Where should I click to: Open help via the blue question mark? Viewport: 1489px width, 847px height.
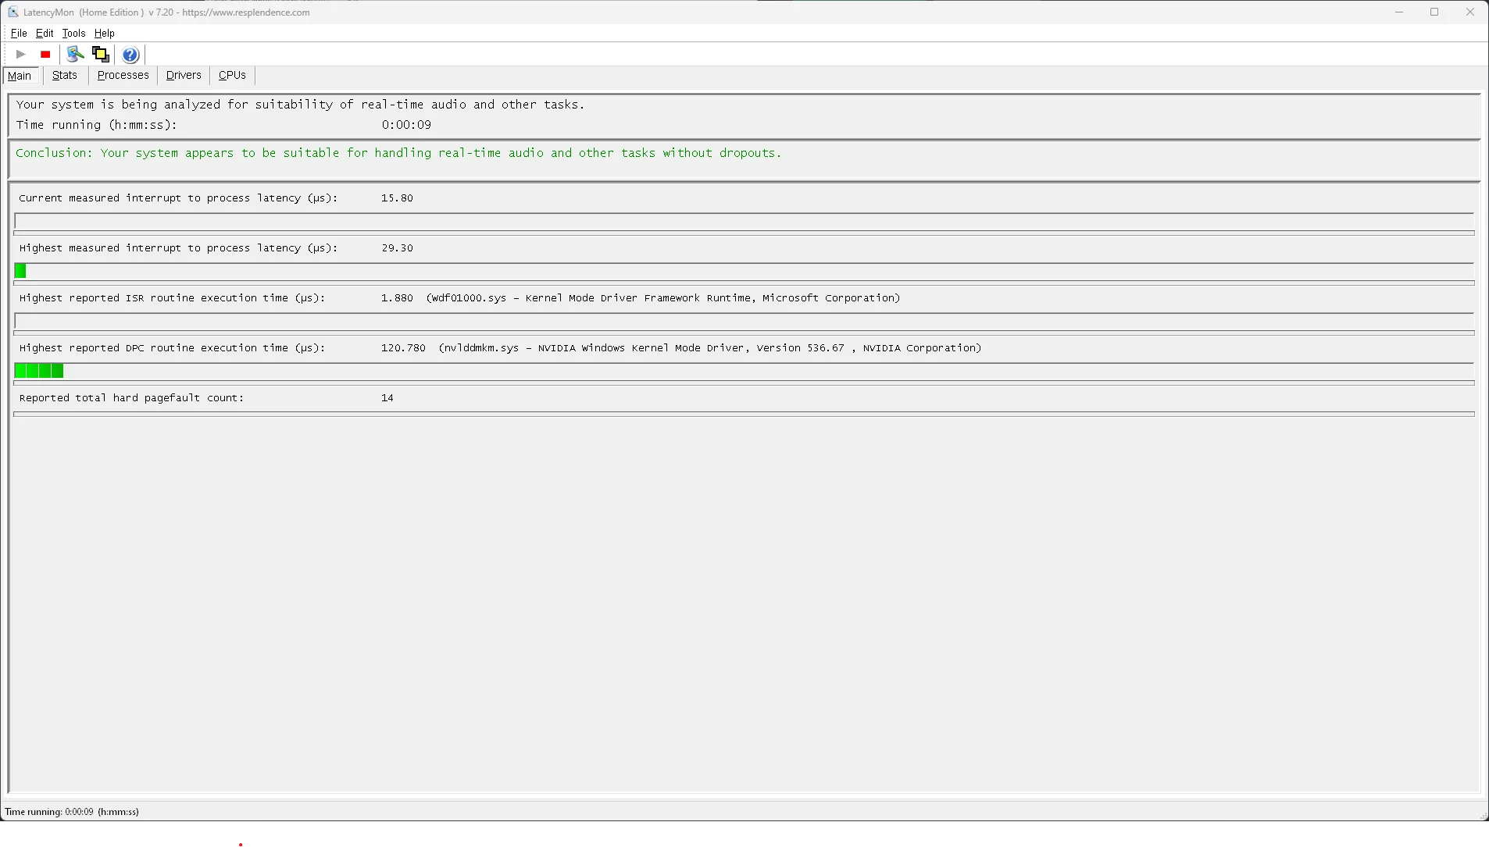[x=130, y=55]
